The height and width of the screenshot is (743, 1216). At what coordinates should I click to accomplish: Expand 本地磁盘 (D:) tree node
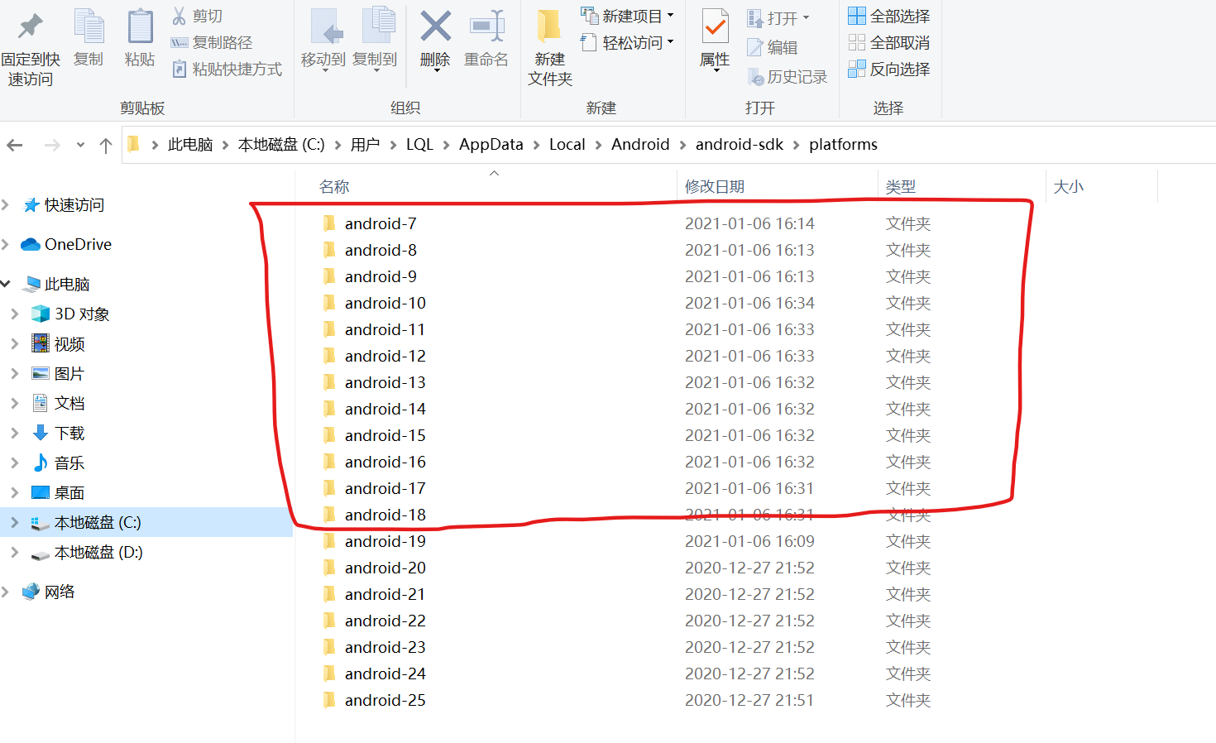pos(15,552)
